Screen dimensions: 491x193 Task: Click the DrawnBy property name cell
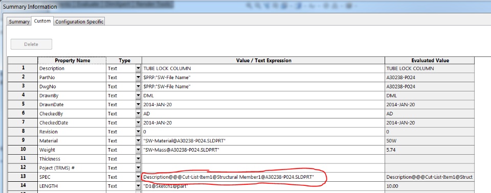click(72, 95)
